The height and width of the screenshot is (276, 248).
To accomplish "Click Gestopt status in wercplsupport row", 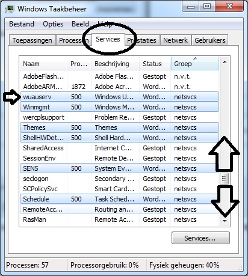I will point(155,117).
